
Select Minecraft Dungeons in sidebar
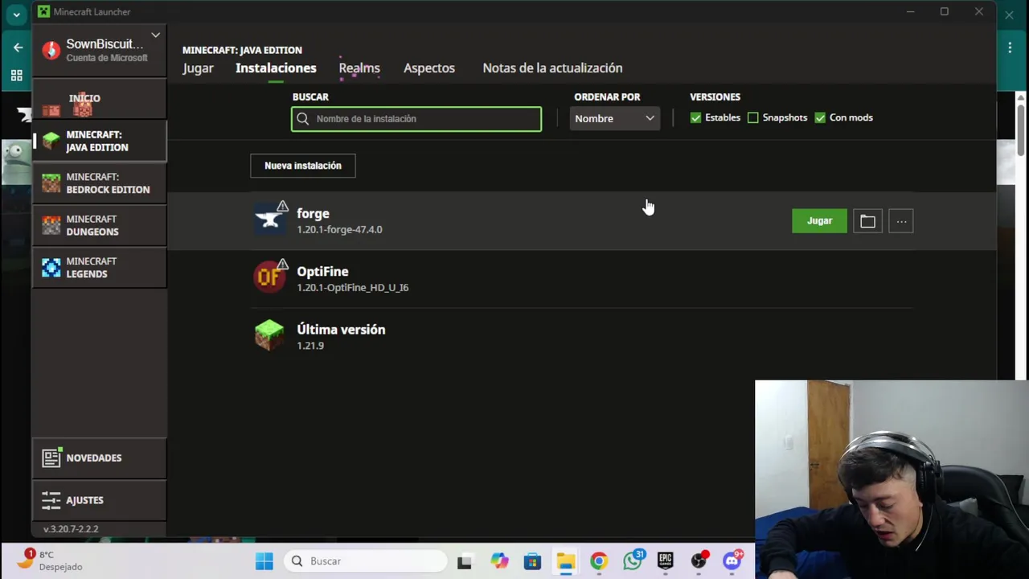tap(100, 225)
